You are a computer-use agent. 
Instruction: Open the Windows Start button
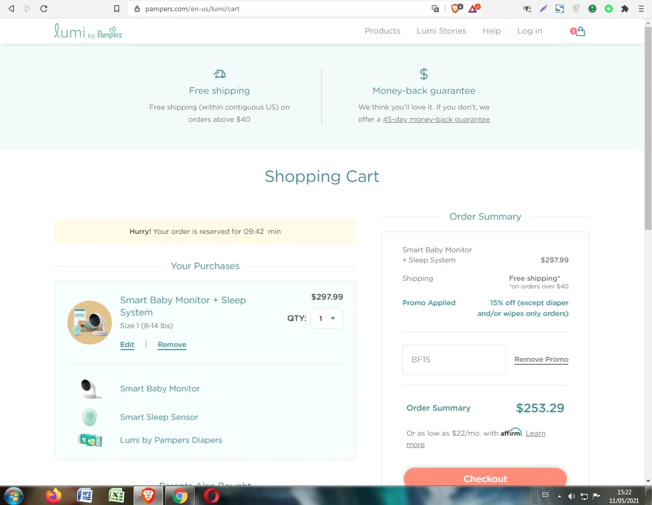(x=13, y=495)
